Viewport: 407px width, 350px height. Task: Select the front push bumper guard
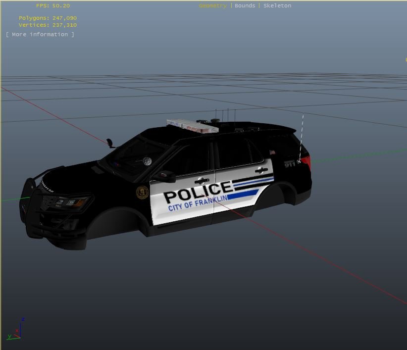[x=27, y=203]
